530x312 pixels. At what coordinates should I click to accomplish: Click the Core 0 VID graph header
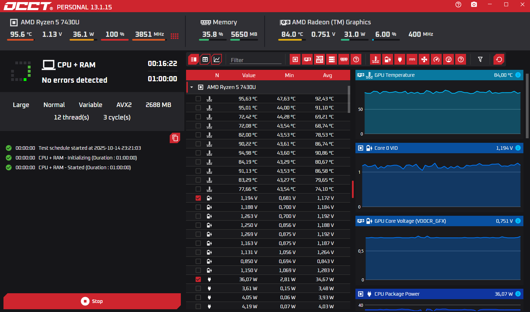point(439,148)
